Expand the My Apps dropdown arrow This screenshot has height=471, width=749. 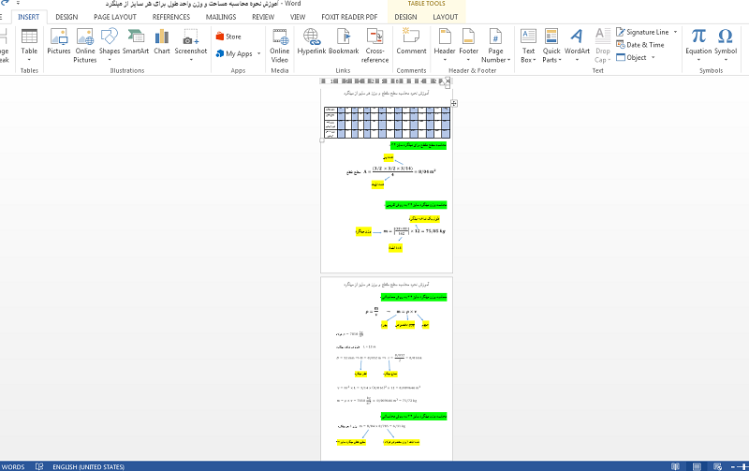pos(259,53)
